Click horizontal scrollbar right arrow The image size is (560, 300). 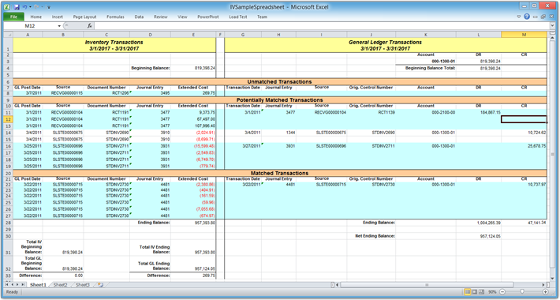pos(543,285)
